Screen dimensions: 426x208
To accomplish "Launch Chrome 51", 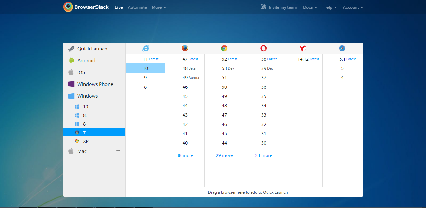I will (x=224, y=78).
